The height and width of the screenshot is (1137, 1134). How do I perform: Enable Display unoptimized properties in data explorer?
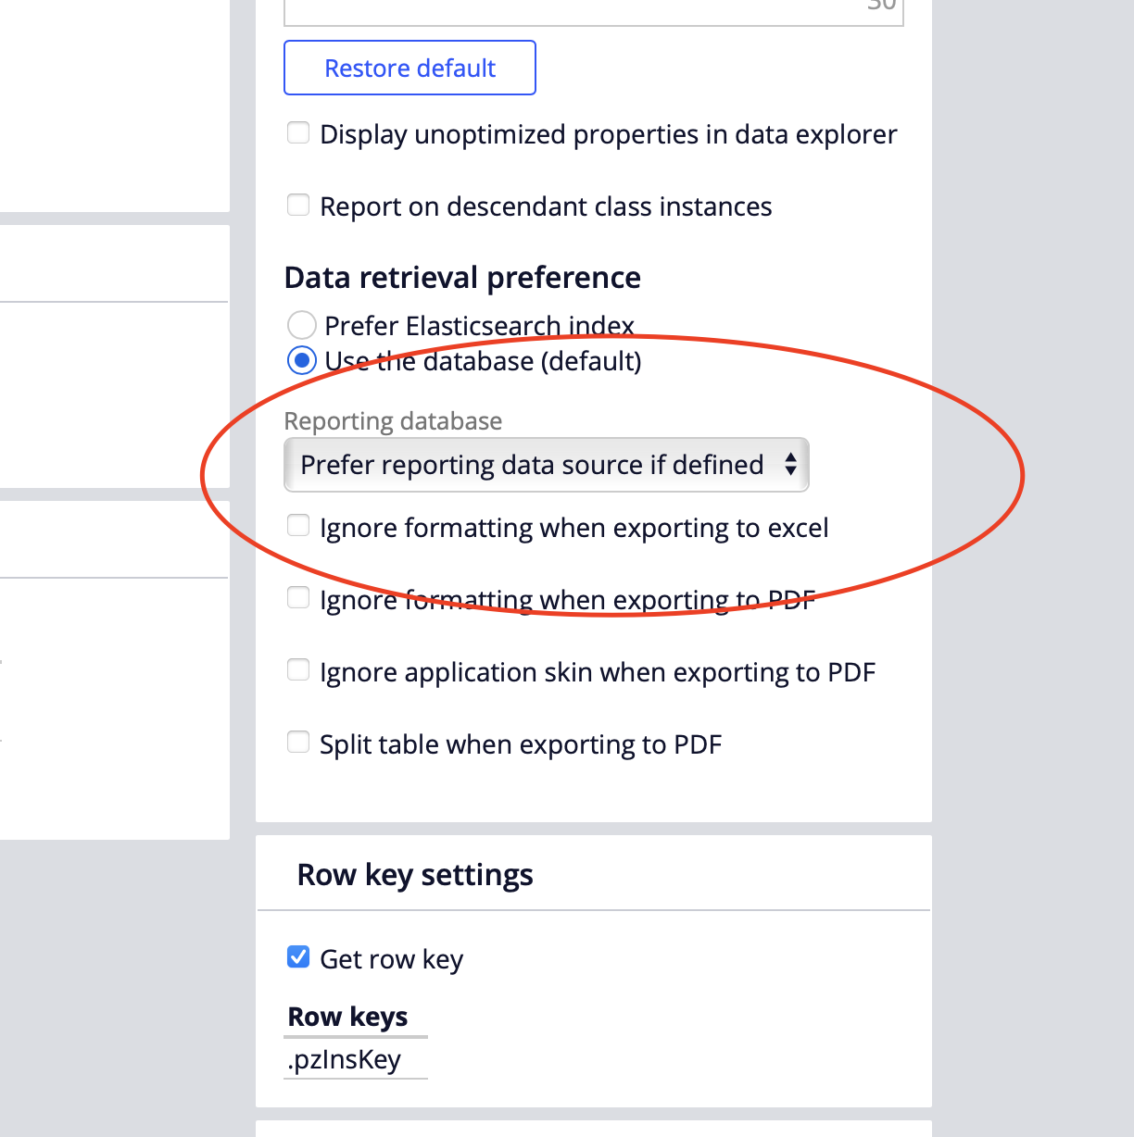click(298, 133)
